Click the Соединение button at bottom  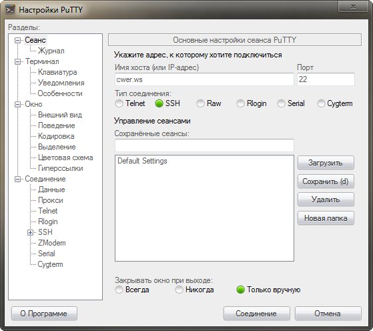point(257,314)
